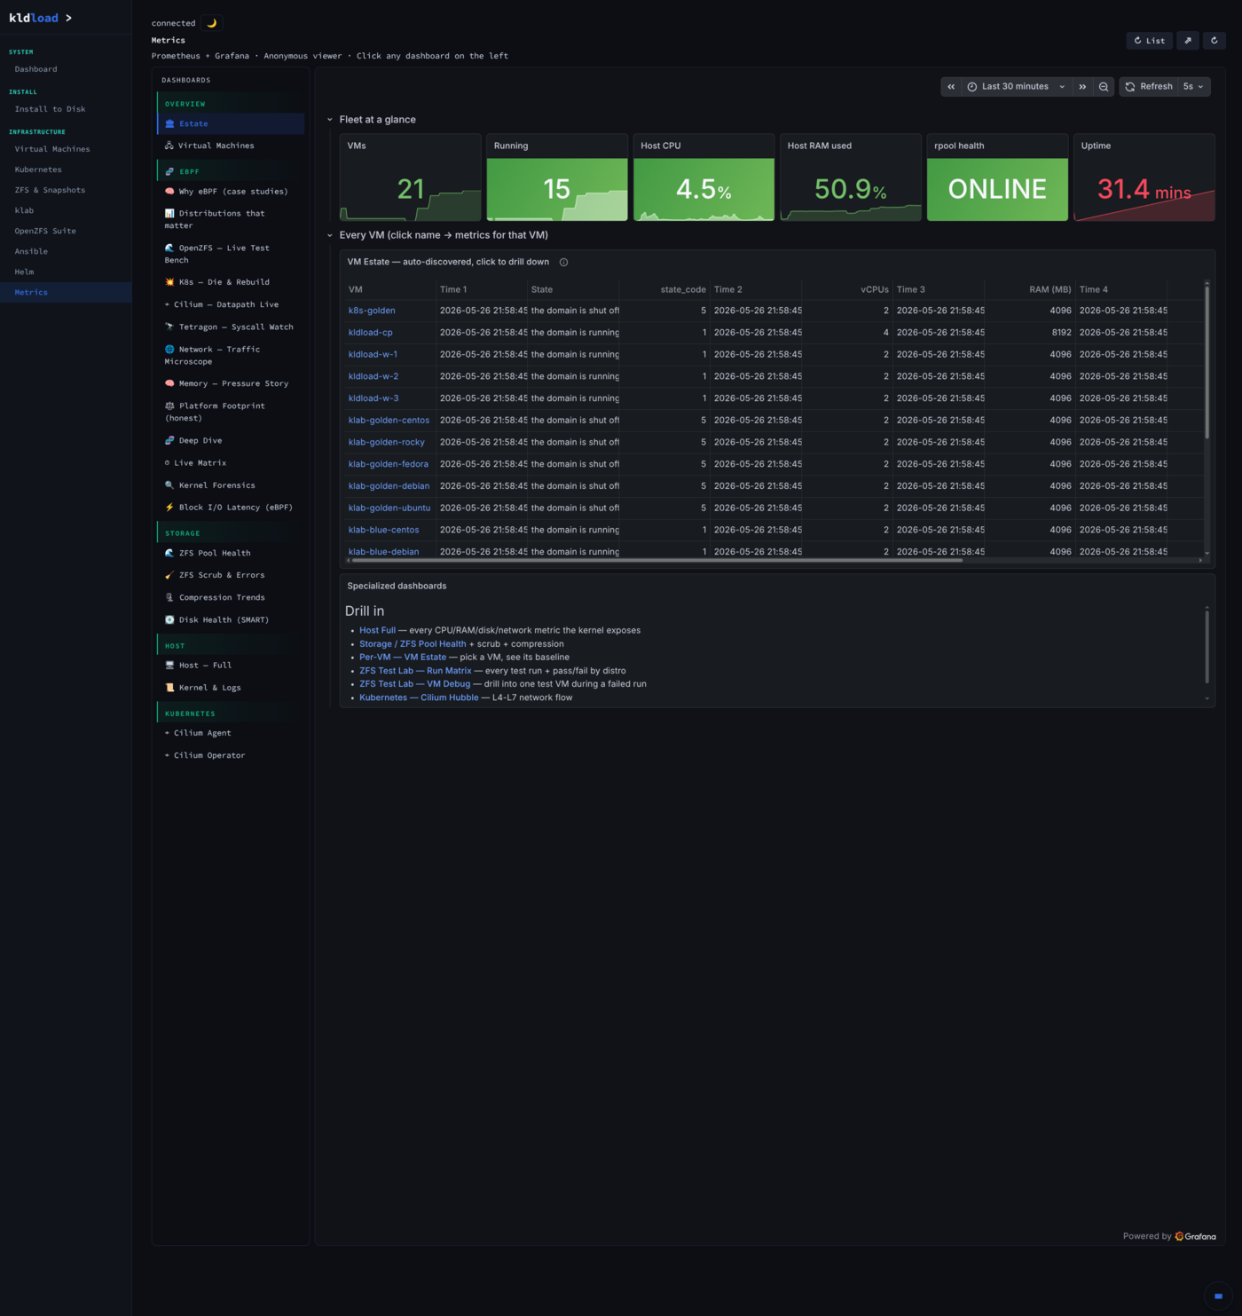This screenshot has height=1316, width=1242.
Task: Click the Grafana logo in footer
Action: coord(1196,1236)
